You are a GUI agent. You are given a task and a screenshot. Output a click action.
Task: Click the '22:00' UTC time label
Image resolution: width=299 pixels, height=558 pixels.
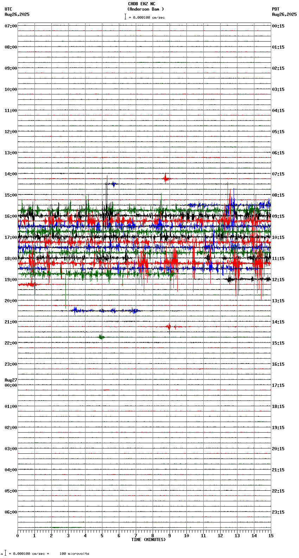pyautogui.click(x=11, y=343)
